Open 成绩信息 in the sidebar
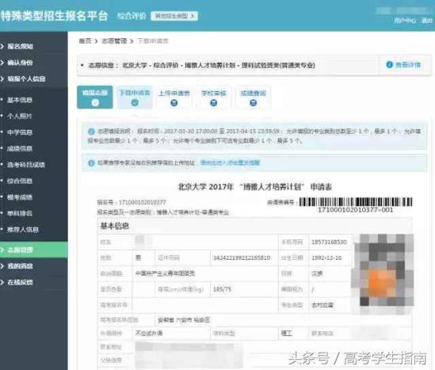 [20, 149]
